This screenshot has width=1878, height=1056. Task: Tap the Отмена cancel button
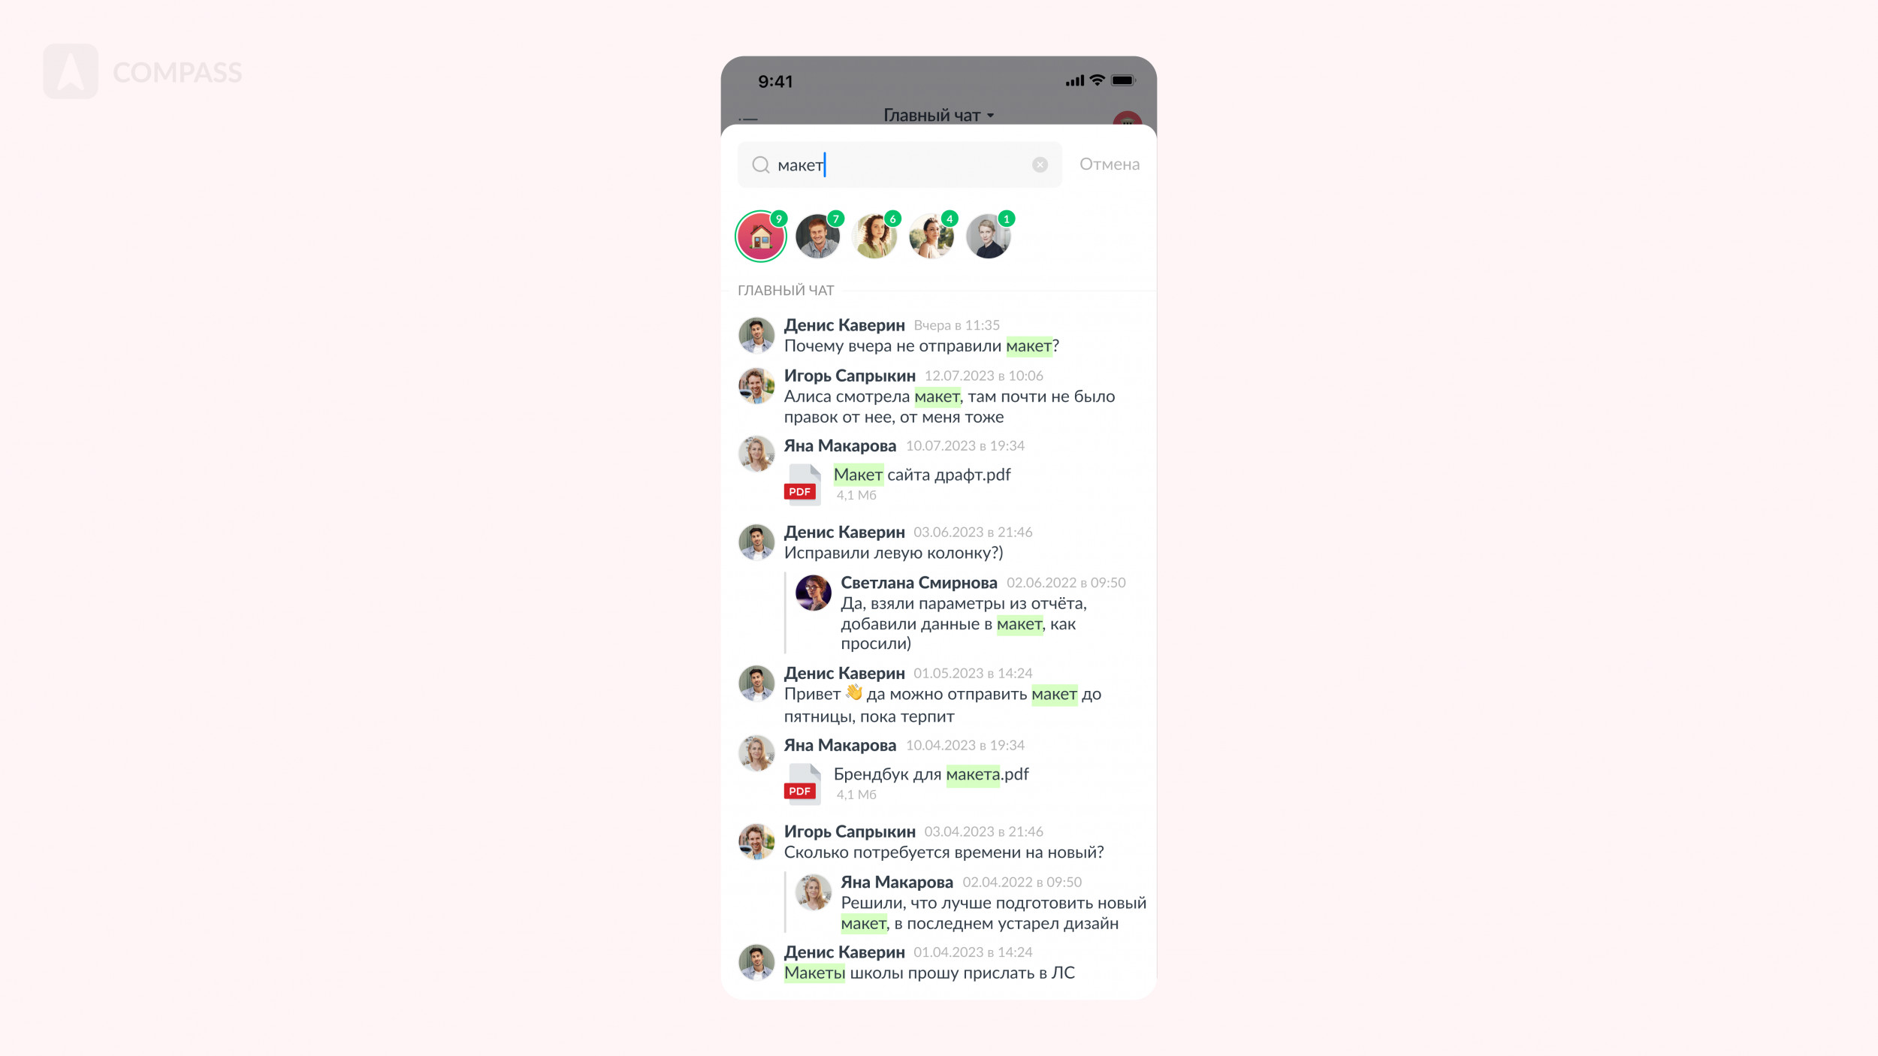pyautogui.click(x=1109, y=164)
